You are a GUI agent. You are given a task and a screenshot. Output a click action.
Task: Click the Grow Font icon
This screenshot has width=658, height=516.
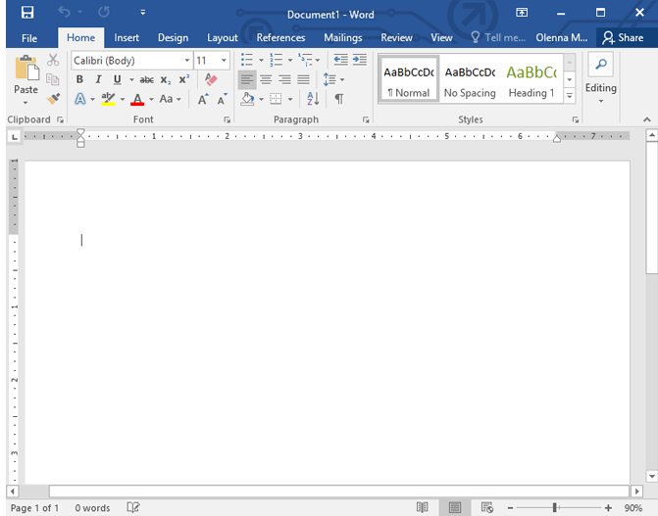point(203,99)
